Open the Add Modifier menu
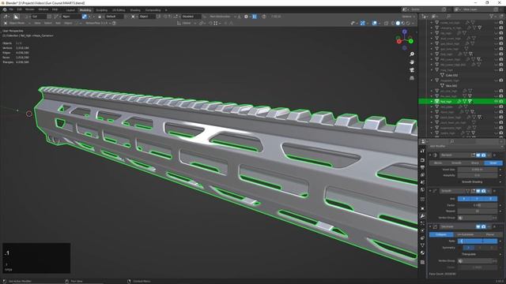The height and width of the screenshot is (284, 506). pos(466,146)
